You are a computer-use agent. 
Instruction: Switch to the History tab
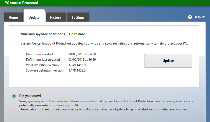point(55,18)
